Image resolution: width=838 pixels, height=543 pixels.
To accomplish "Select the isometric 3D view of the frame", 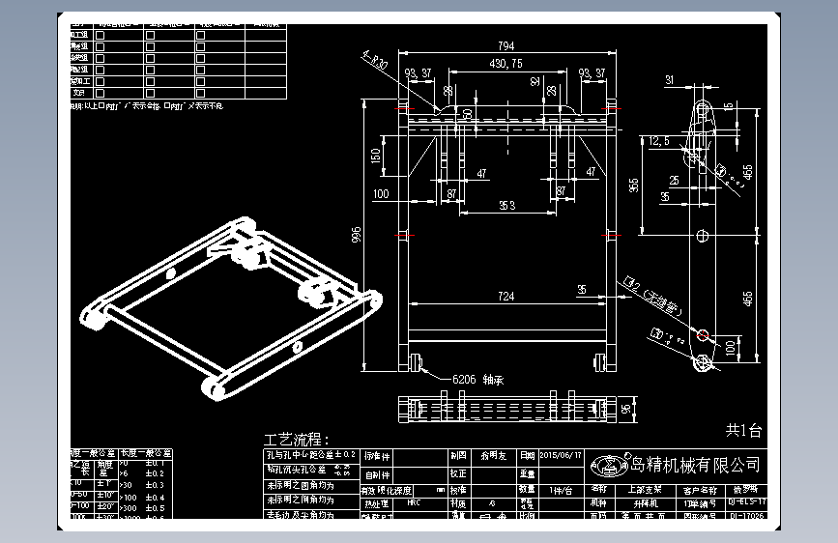I will [x=231, y=308].
